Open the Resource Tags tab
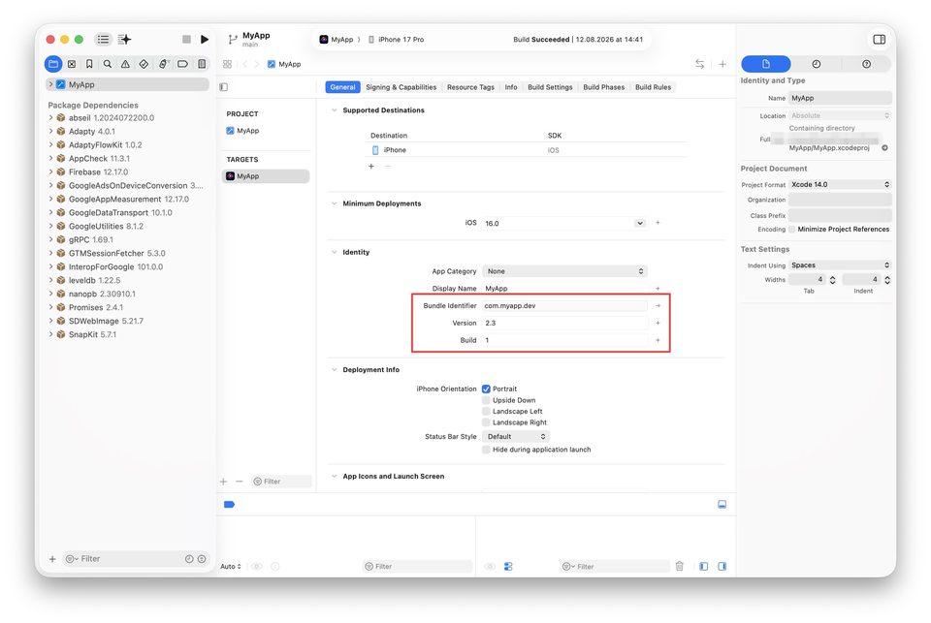Viewport: 931px width, 623px height. pos(470,87)
